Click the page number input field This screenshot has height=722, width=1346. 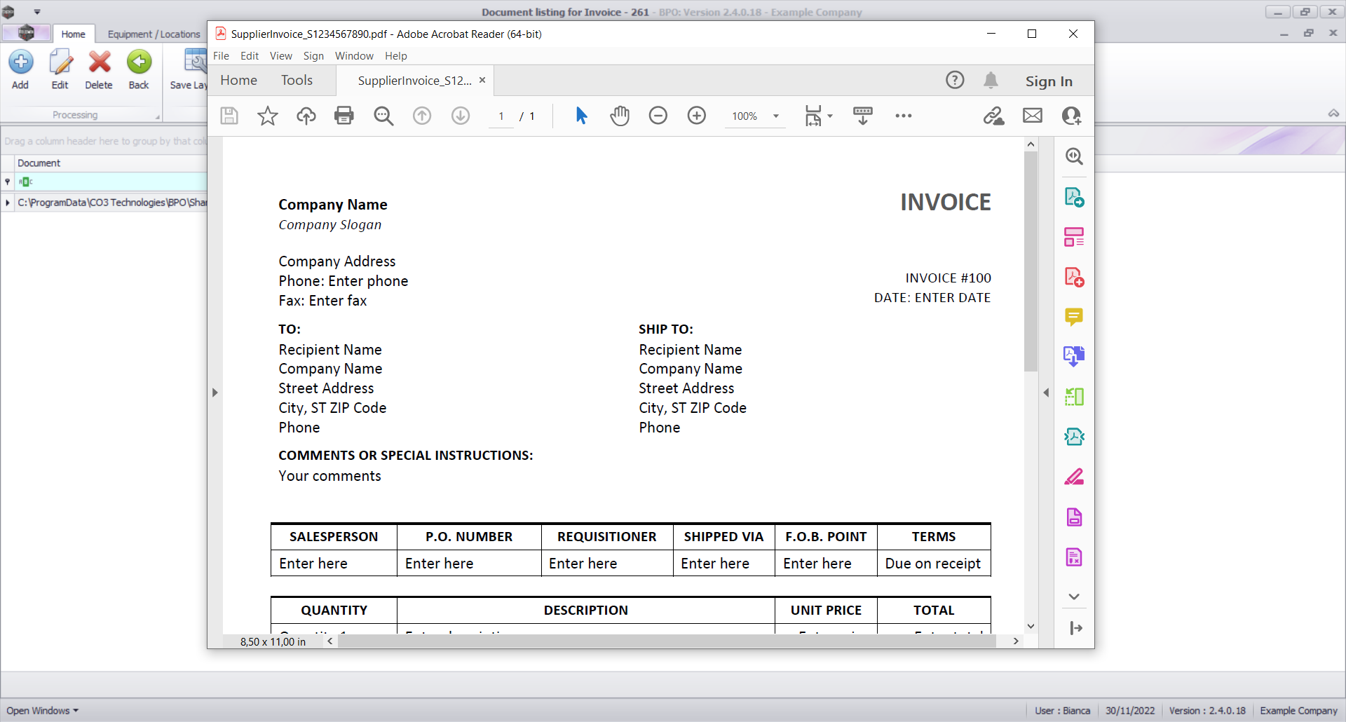click(x=501, y=116)
